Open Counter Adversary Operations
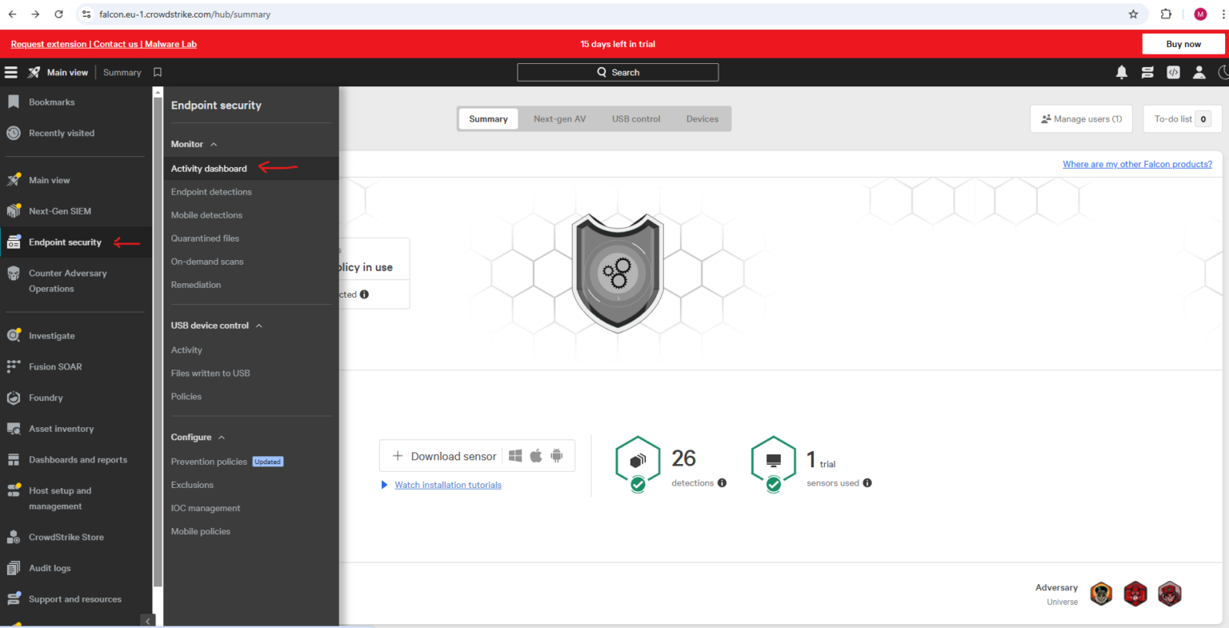The width and height of the screenshot is (1229, 628). (x=68, y=281)
